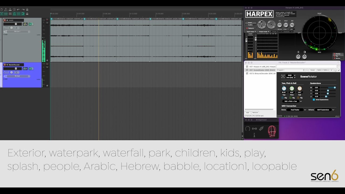Solo the AmbiX track
Image resolution: width=345 pixels, height=194 pixels.
[x=47, y=23]
